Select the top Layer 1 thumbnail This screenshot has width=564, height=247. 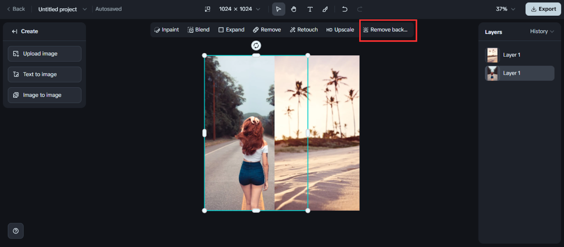pyautogui.click(x=493, y=55)
